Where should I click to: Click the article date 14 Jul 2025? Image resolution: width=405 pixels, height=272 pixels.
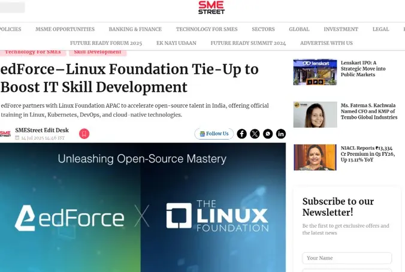coord(43,138)
